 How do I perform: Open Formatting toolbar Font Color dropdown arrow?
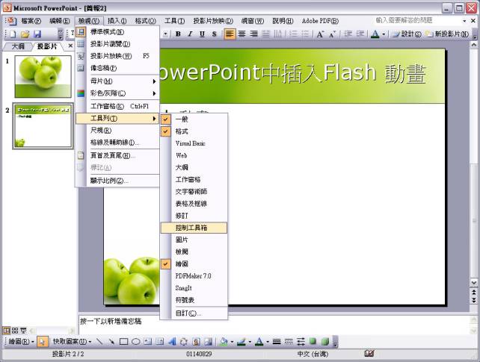(x=384, y=34)
